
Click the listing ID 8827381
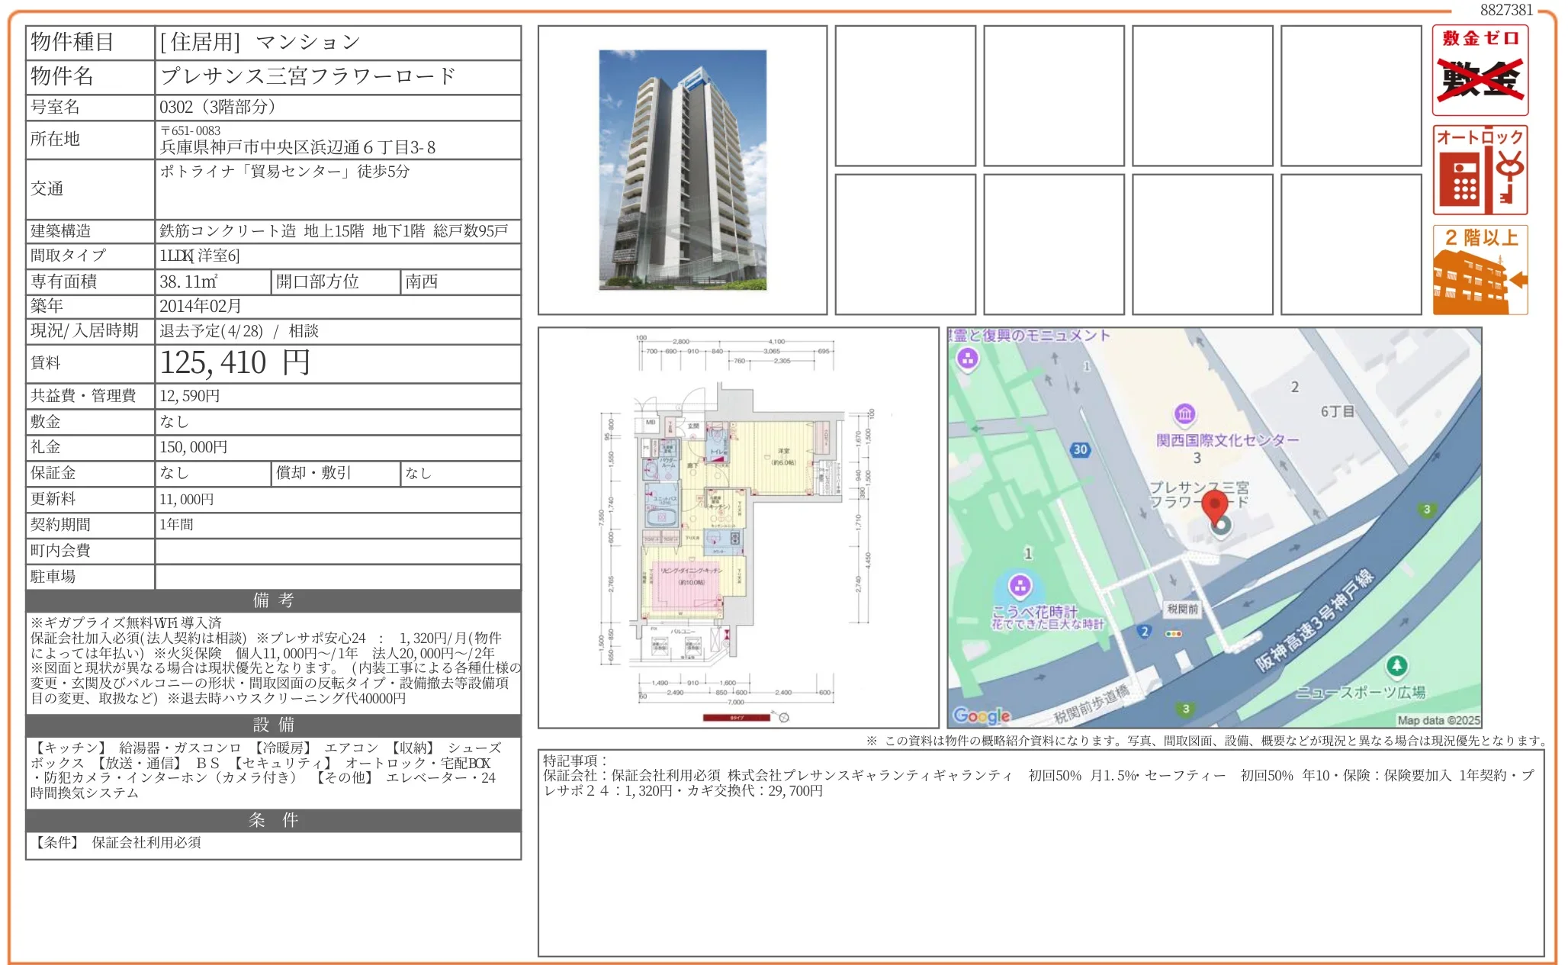tap(1505, 10)
